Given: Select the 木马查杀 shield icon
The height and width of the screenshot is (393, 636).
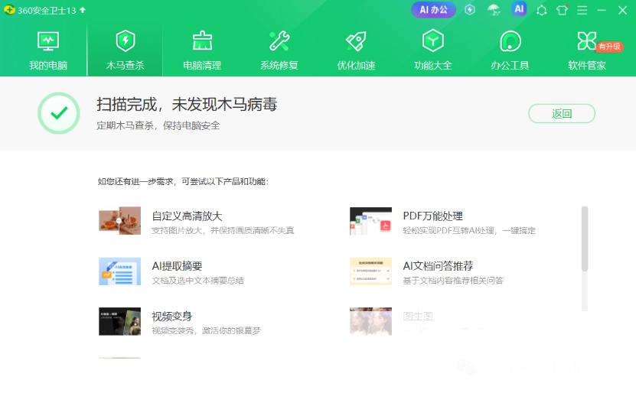Looking at the screenshot, I should [x=126, y=41].
